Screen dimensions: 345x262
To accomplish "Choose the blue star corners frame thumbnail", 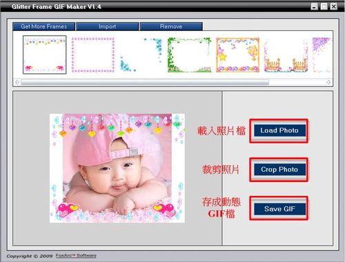I will (x=141, y=55).
